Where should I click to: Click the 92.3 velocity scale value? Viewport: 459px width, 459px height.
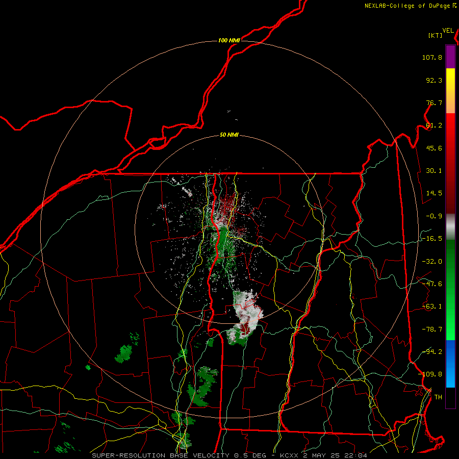[434, 80]
